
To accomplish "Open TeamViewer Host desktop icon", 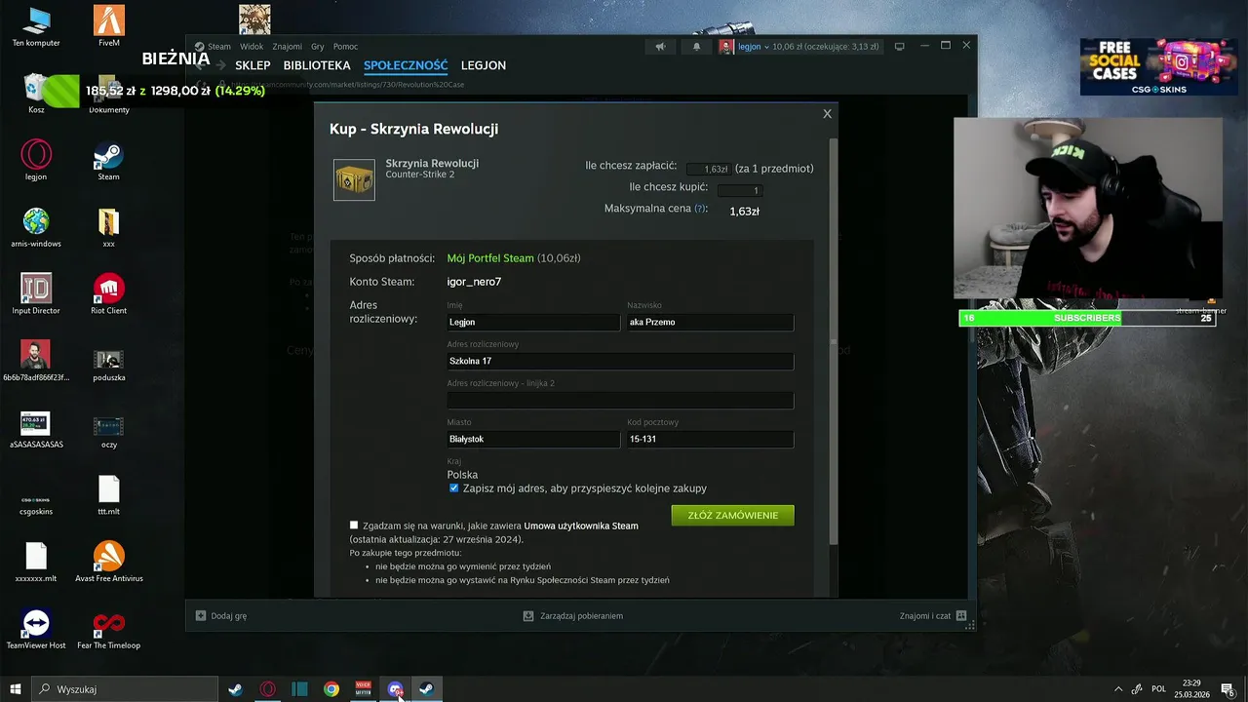I will 36,629.
